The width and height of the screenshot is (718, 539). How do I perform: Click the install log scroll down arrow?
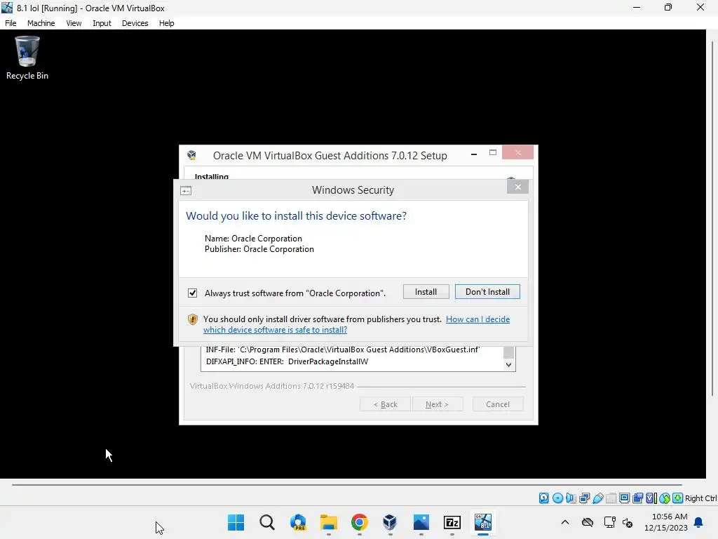click(509, 365)
